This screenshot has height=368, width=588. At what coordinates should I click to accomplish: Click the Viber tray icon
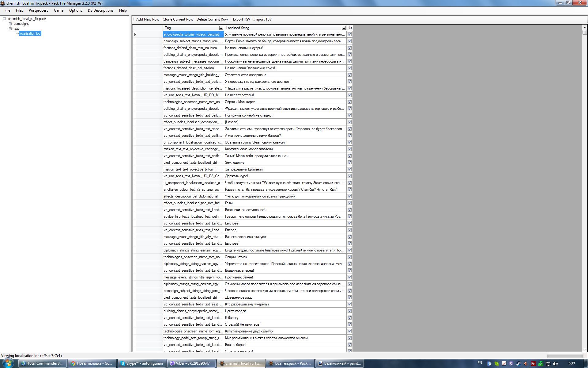coord(511,364)
